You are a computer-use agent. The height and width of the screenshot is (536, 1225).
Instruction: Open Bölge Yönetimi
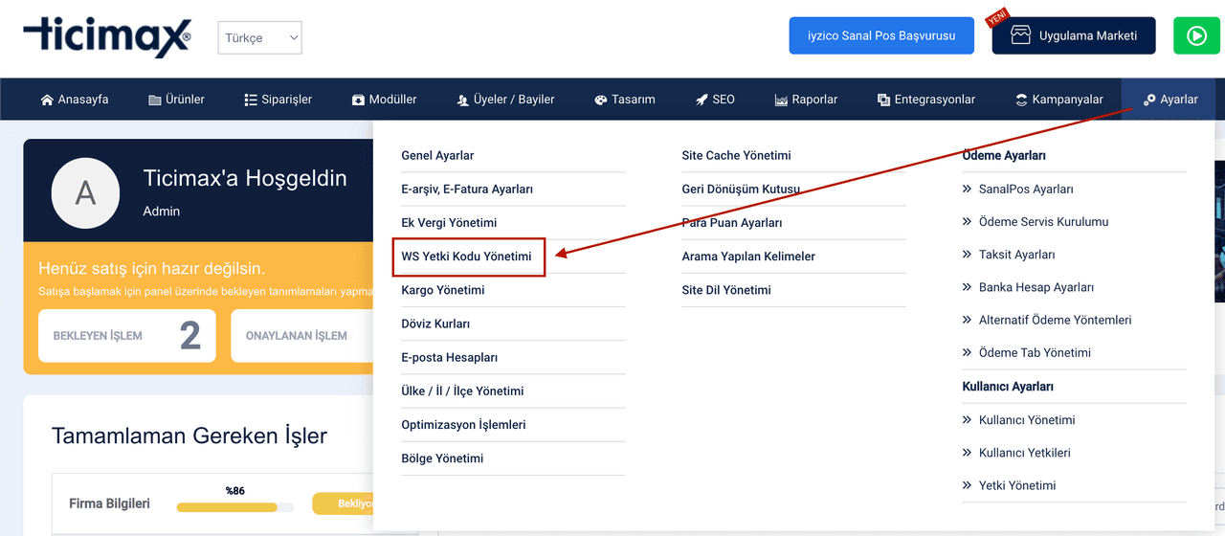(442, 458)
